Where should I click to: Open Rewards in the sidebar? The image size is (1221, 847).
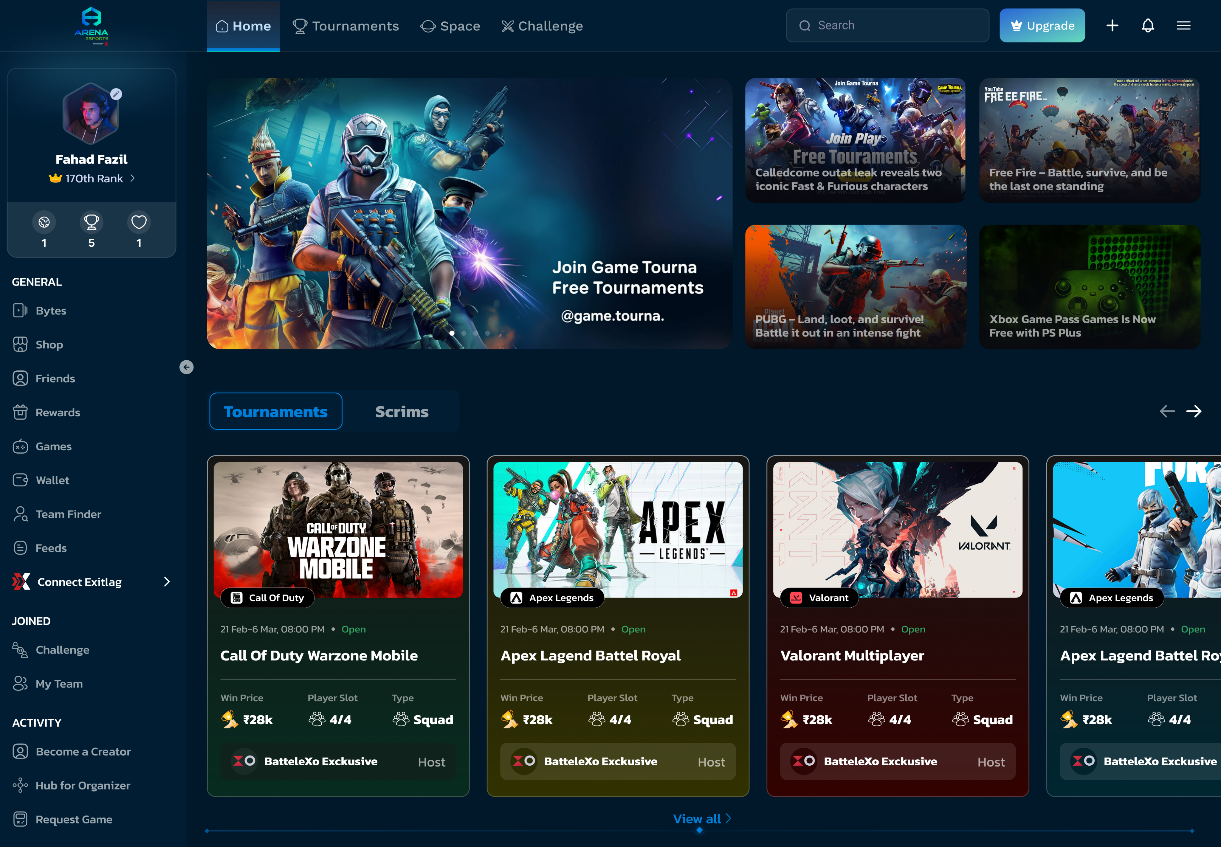point(46,412)
